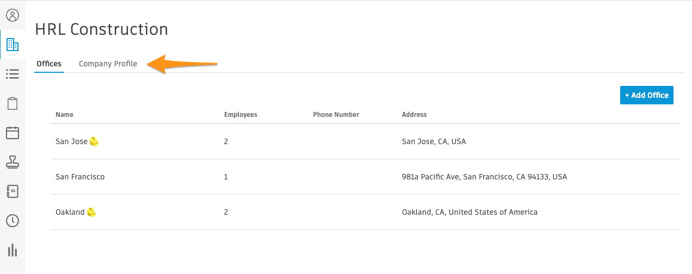Select the Offices tab
This screenshot has width=692, height=274.
click(49, 64)
